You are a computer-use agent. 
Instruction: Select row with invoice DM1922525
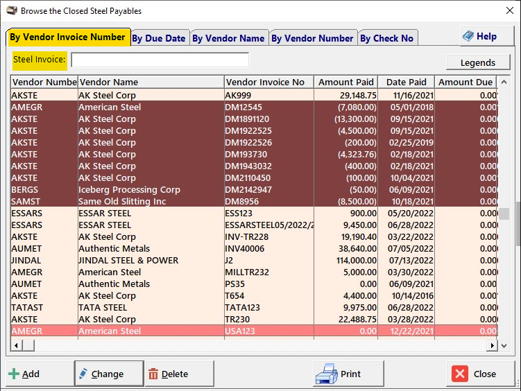254,131
